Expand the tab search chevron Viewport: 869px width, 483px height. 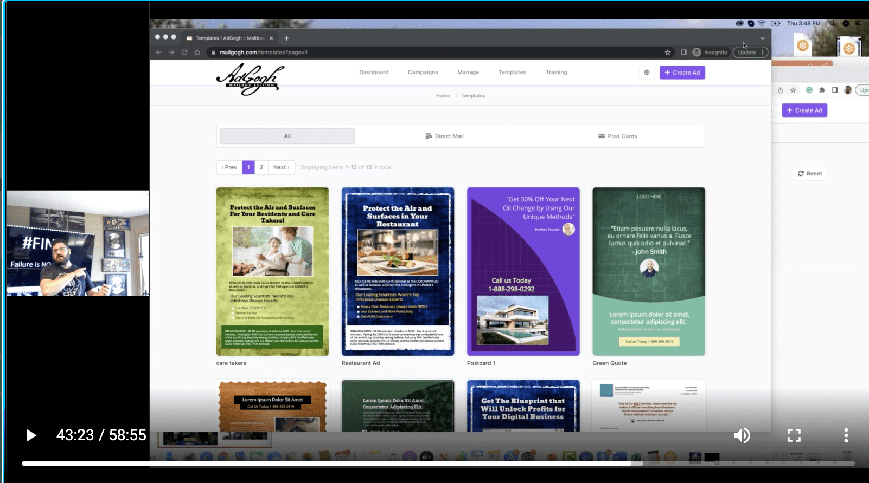762,38
